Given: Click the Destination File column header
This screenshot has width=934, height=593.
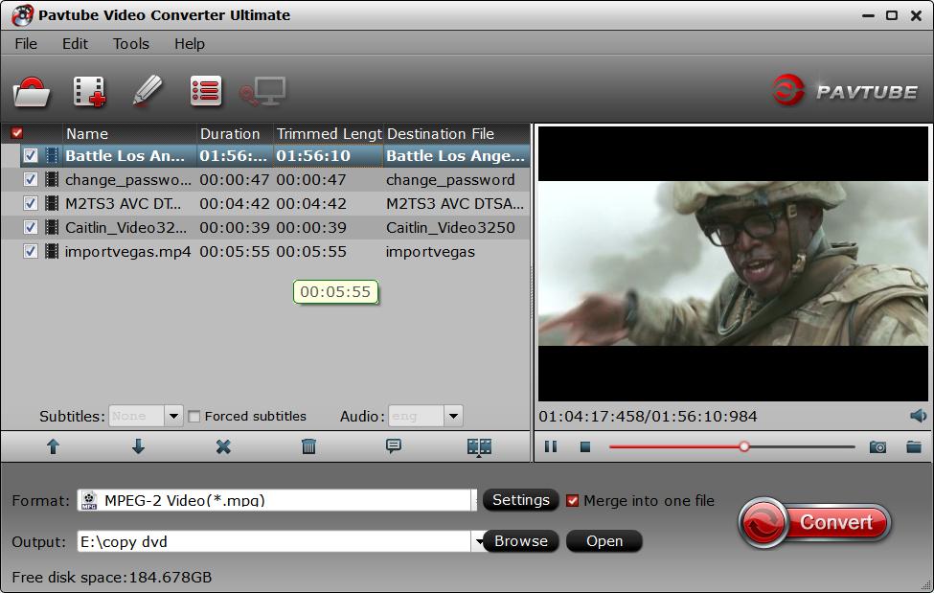Looking at the screenshot, I should click(x=456, y=133).
